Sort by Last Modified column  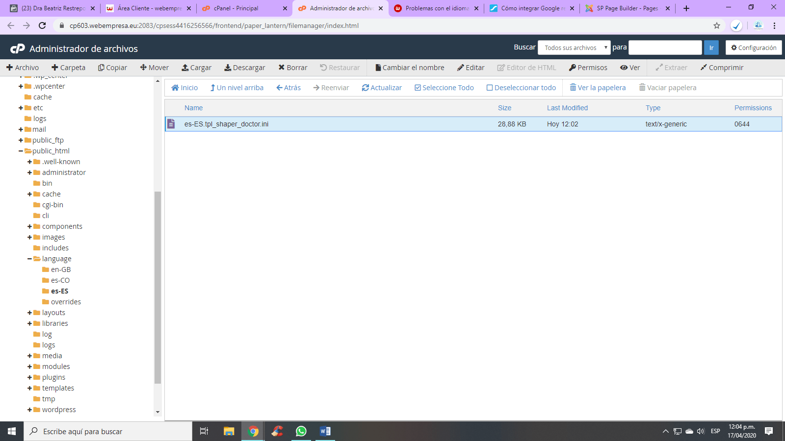[x=567, y=108]
